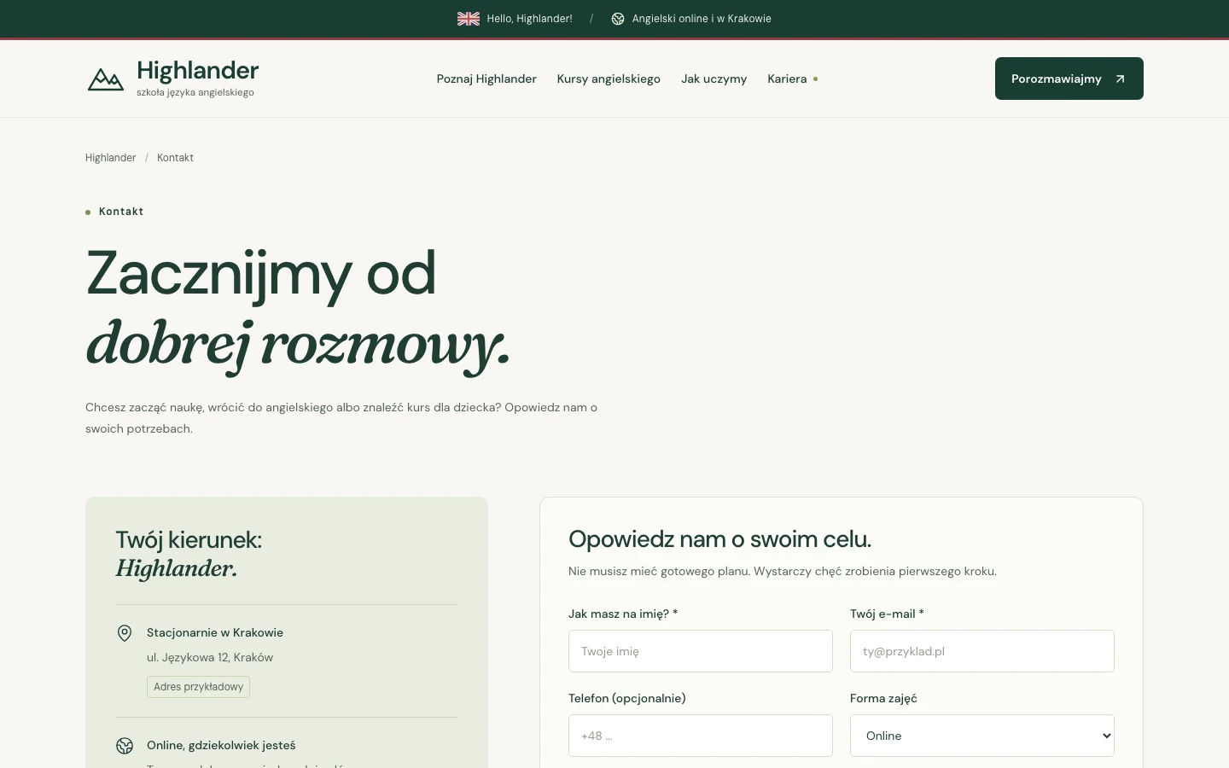The height and width of the screenshot is (768, 1229).
Task: Open Poznaj Highlander menu item
Action: (486, 79)
